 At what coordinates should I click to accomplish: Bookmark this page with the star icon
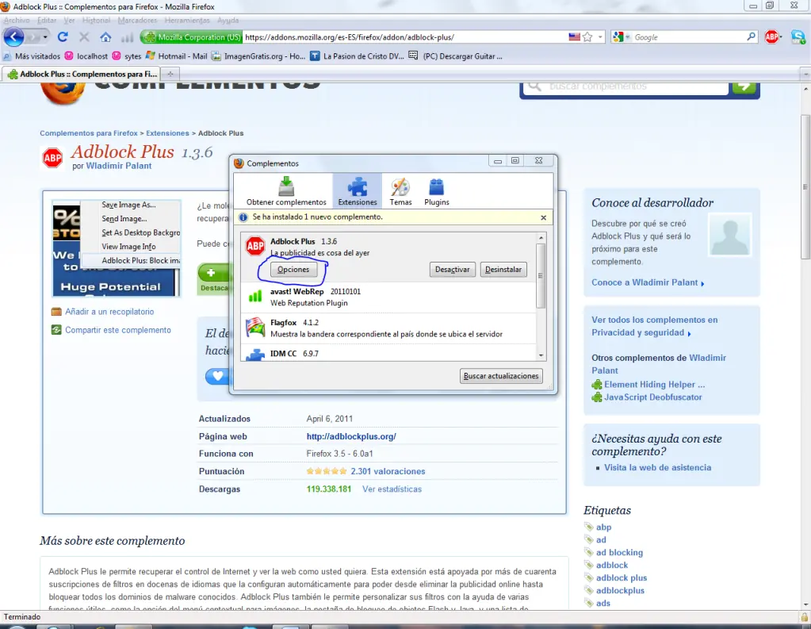587,37
